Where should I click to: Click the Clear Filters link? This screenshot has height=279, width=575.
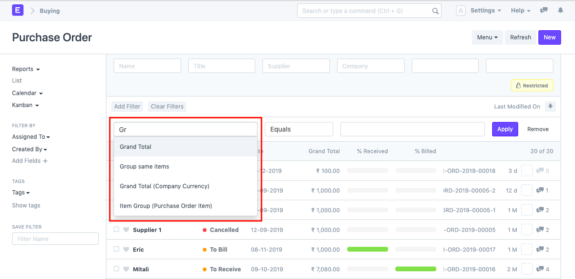pos(167,106)
